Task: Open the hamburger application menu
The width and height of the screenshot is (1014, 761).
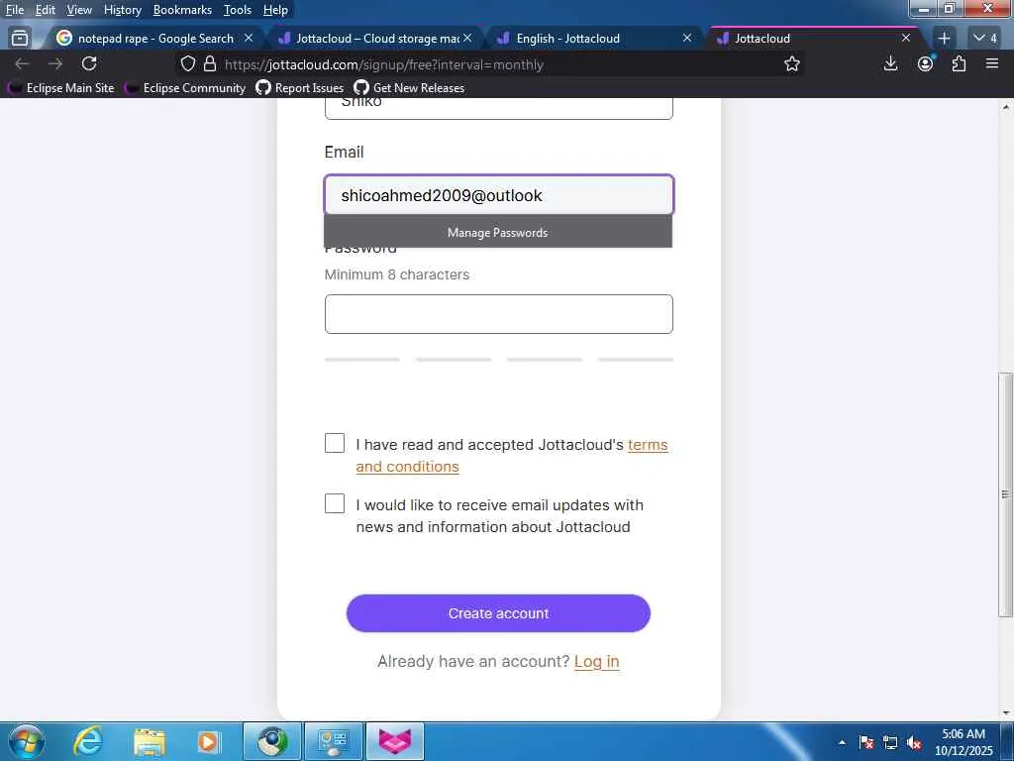Action: click(992, 63)
